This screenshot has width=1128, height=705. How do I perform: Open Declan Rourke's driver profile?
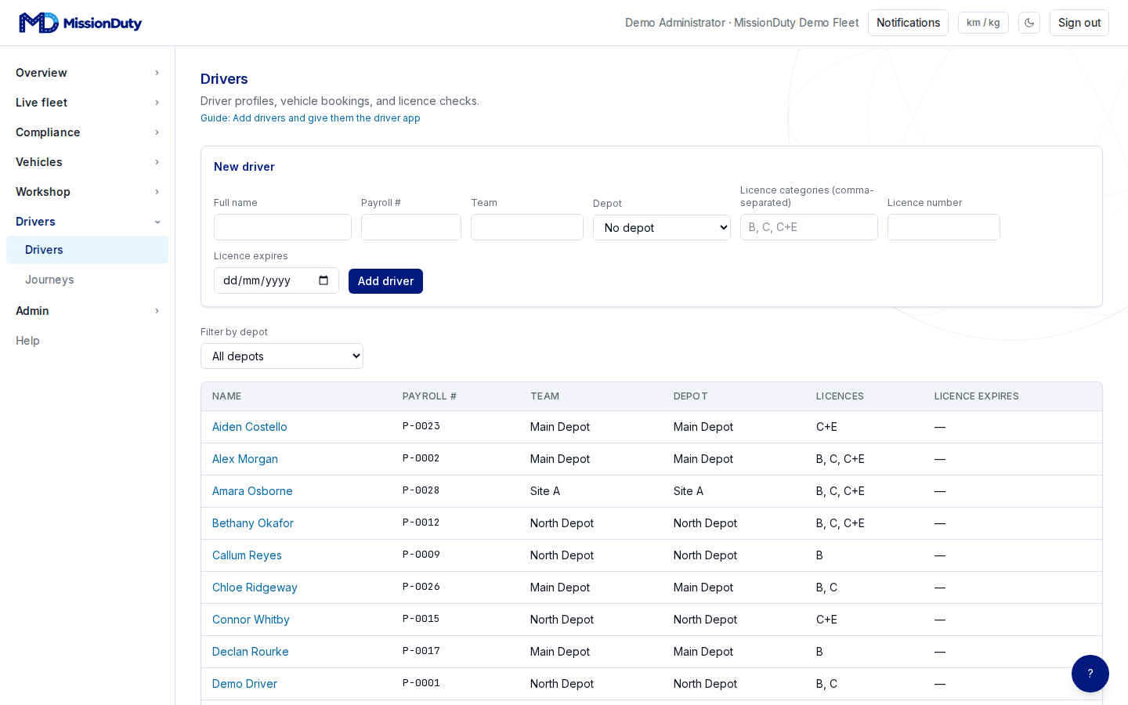coord(251,652)
